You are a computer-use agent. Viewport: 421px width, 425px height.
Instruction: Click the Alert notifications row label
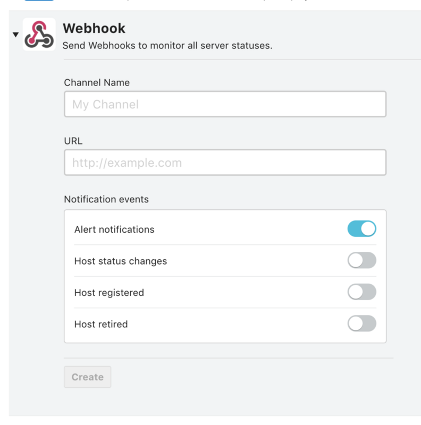[x=114, y=229]
